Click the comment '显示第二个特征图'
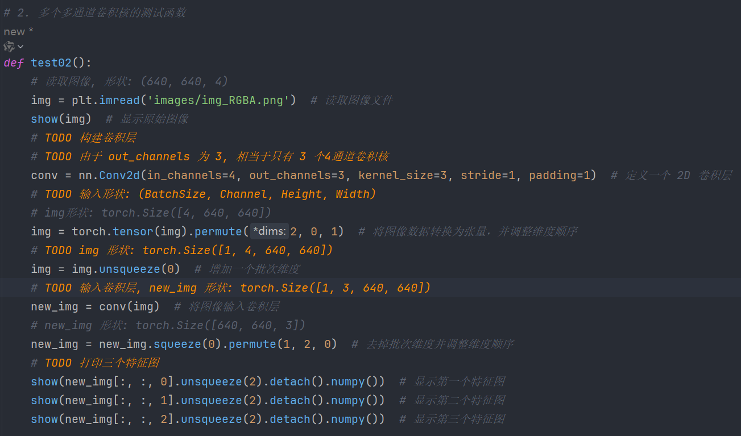The height and width of the screenshot is (436, 741). 452,400
